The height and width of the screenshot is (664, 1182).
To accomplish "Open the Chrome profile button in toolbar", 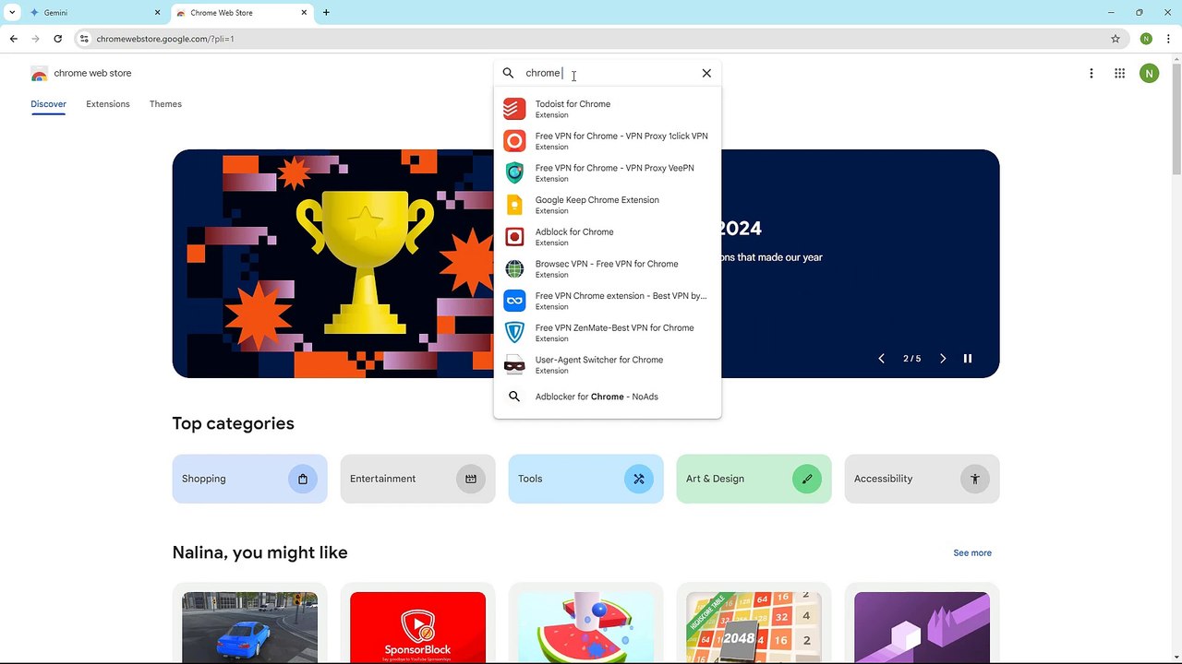I will point(1146,39).
